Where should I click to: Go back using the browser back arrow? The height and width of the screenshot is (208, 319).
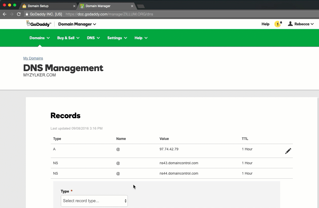point(5,14)
